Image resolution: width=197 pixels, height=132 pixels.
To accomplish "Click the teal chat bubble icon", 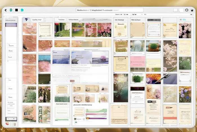I will (x=22, y=10).
